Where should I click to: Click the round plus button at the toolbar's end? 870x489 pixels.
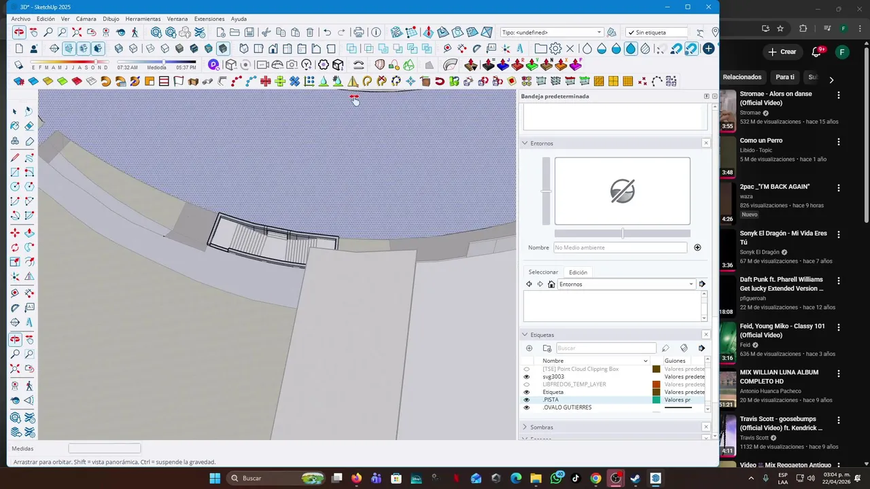(708, 48)
